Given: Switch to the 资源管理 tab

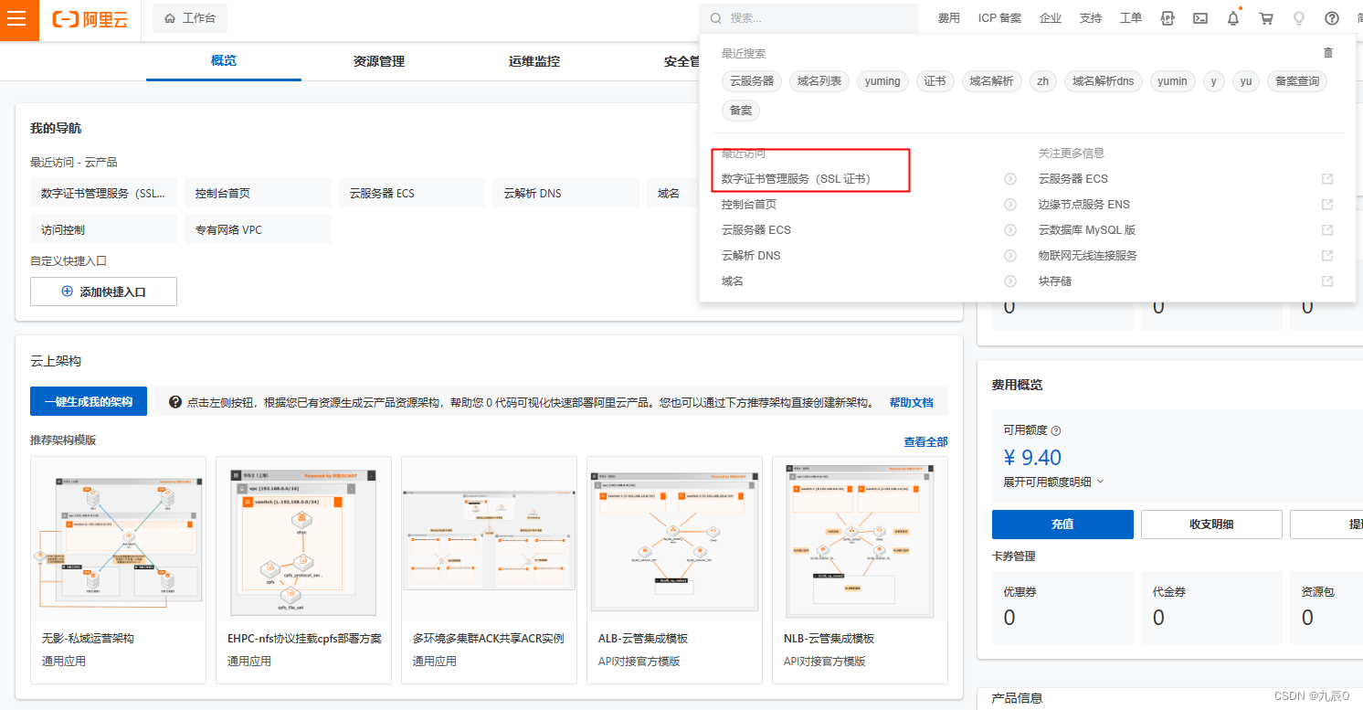Looking at the screenshot, I should pos(379,61).
